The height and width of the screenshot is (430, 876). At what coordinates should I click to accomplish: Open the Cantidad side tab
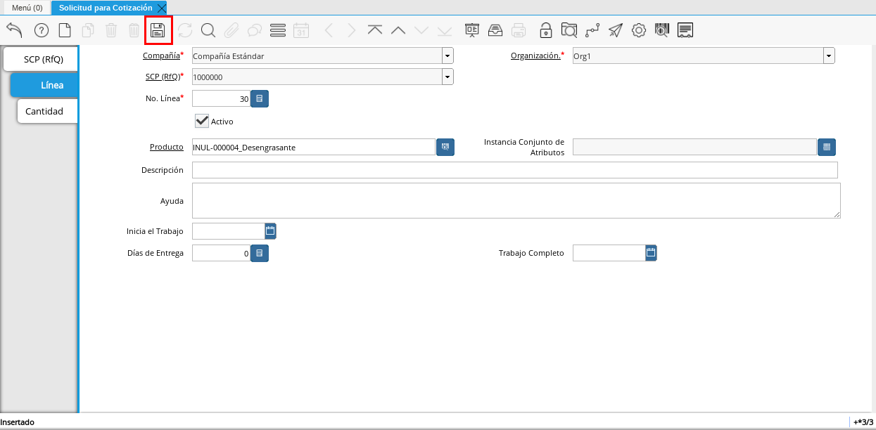[x=46, y=111]
